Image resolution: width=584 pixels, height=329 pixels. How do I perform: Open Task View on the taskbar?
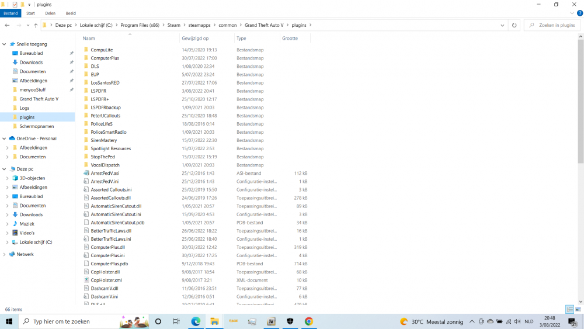(176, 321)
